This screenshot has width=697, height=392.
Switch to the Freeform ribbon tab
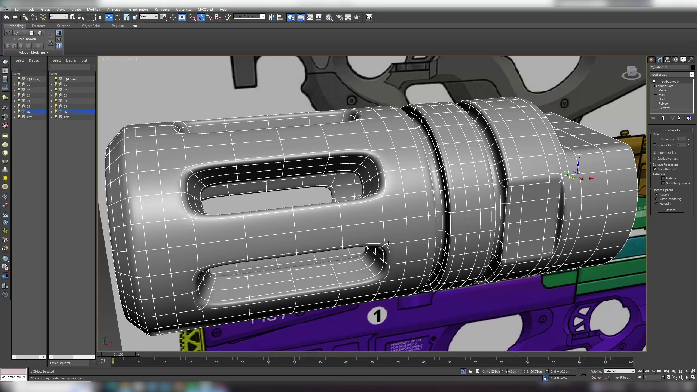coord(38,26)
